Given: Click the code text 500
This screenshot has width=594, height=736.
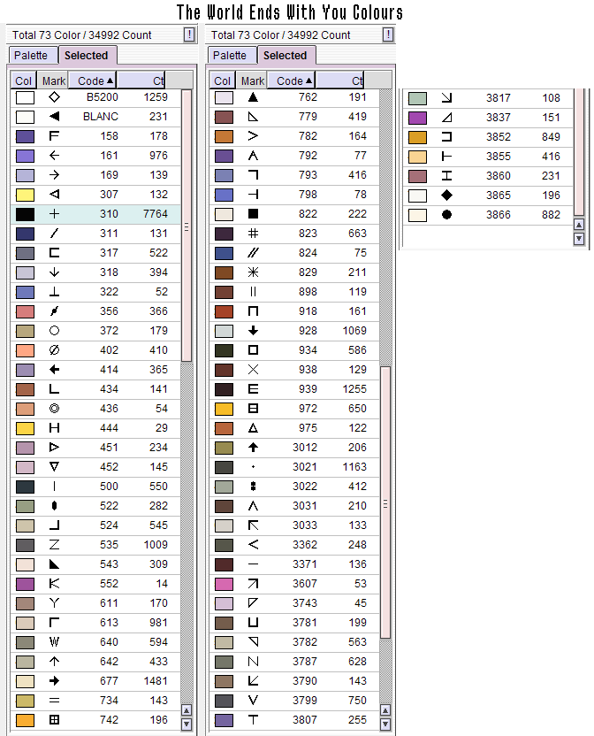Looking at the screenshot, I should click(x=109, y=487).
